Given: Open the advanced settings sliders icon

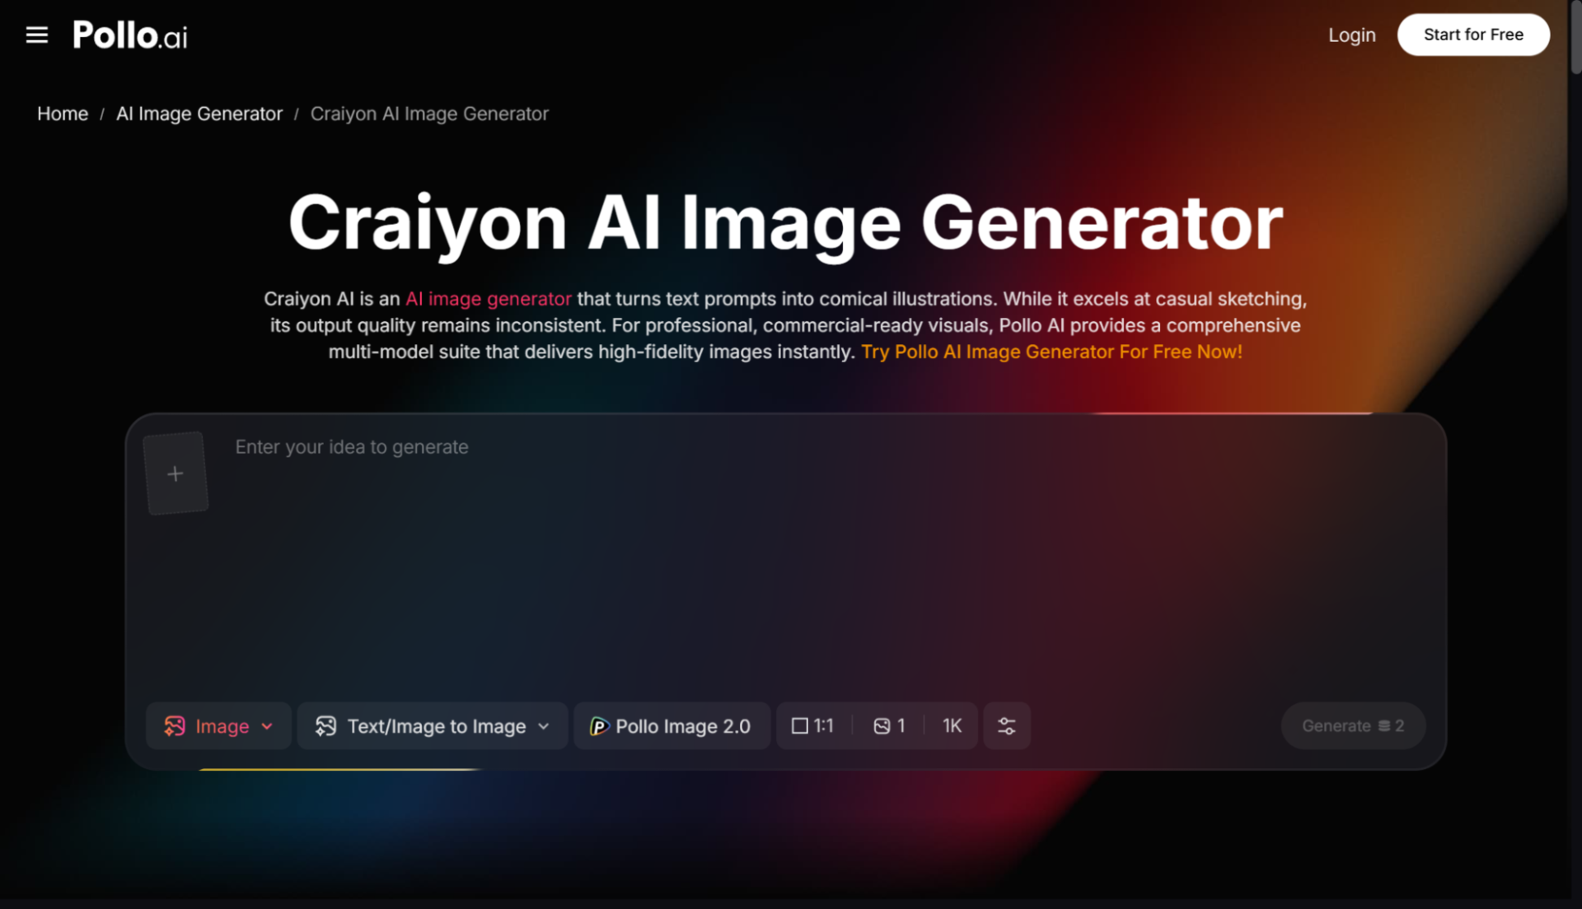Looking at the screenshot, I should pyautogui.click(x=1007, y=725).
